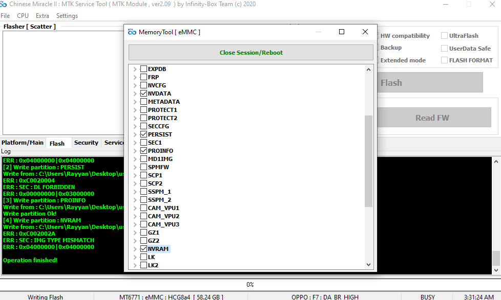
Task: Select the CAM_VPU3 partition label
Action: coord(163,224)
